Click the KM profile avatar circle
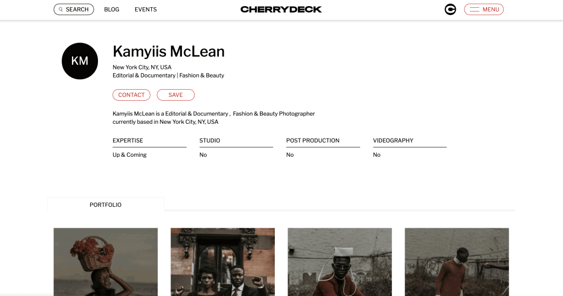The image size is (563, 296). click(x=80, y=61)
